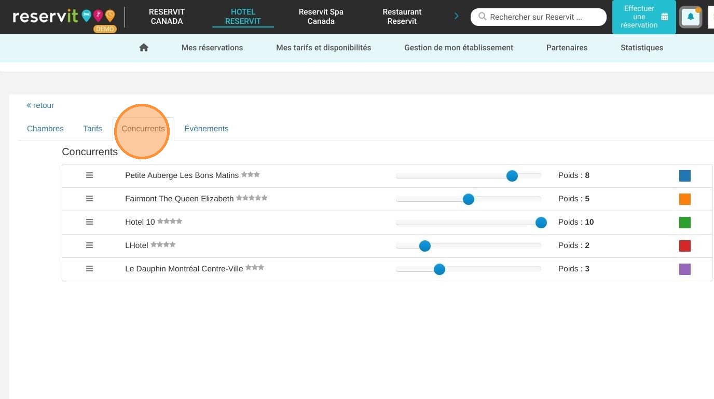The height and width of the screenshot is (399, 714).
Task: Click the search magnifier icon
Action: (482, 17)
